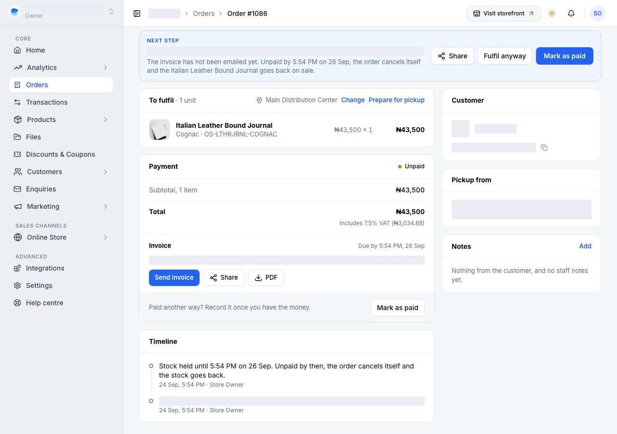Download the invoice PDF
The height and width of the screenshot is (434, 617).
(x=266, y=278)
